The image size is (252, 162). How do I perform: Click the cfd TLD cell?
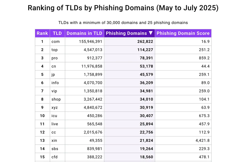tap(57, 157)
